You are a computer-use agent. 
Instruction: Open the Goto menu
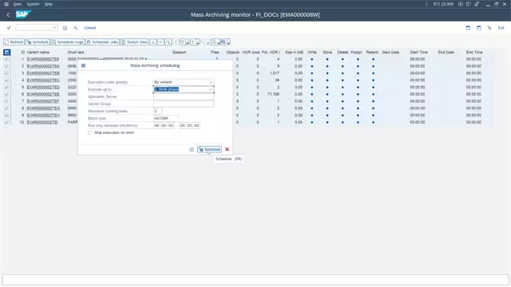pos(18,4)
